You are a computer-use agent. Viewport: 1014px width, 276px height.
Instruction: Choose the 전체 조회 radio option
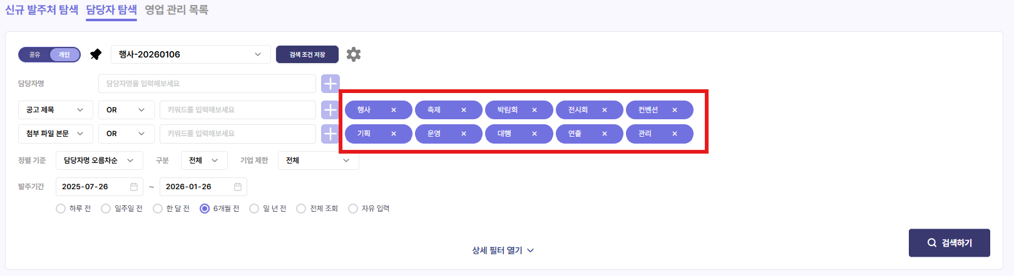pos(301,209)
